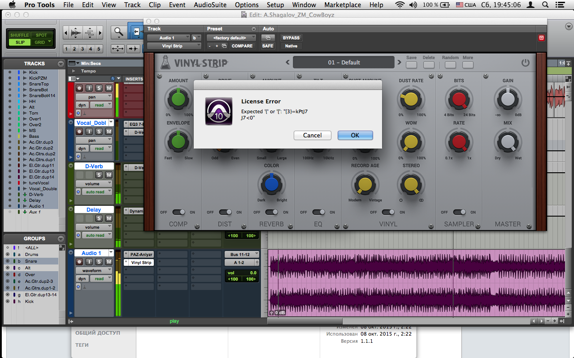Open the Audio 1 track selector in plugin header
This screenshot has height=358, width=574.
pyautogui.click(x=168, y=38)
